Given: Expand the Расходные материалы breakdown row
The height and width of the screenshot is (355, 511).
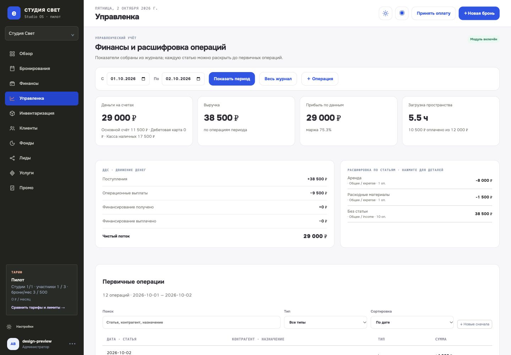Looking at the screenshot, I should pos(420,197).
